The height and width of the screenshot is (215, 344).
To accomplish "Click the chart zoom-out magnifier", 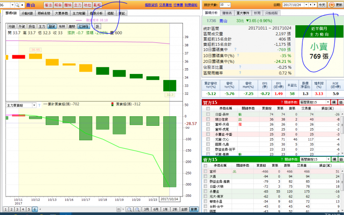I will 129,209.
